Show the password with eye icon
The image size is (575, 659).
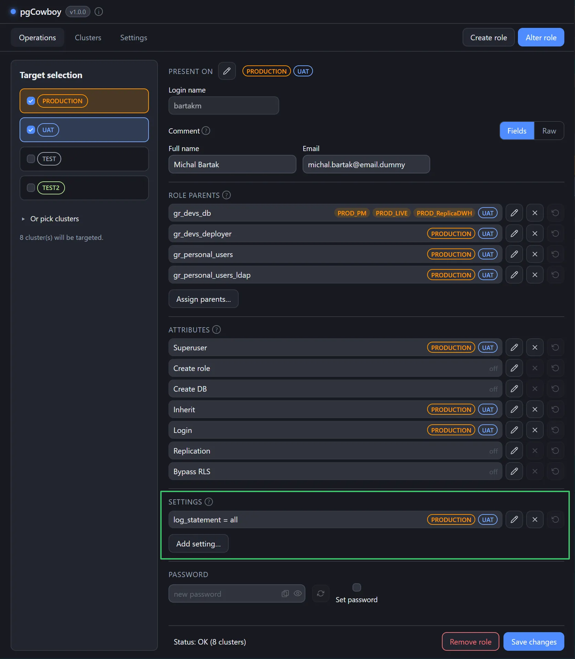(x=298, y=594)
